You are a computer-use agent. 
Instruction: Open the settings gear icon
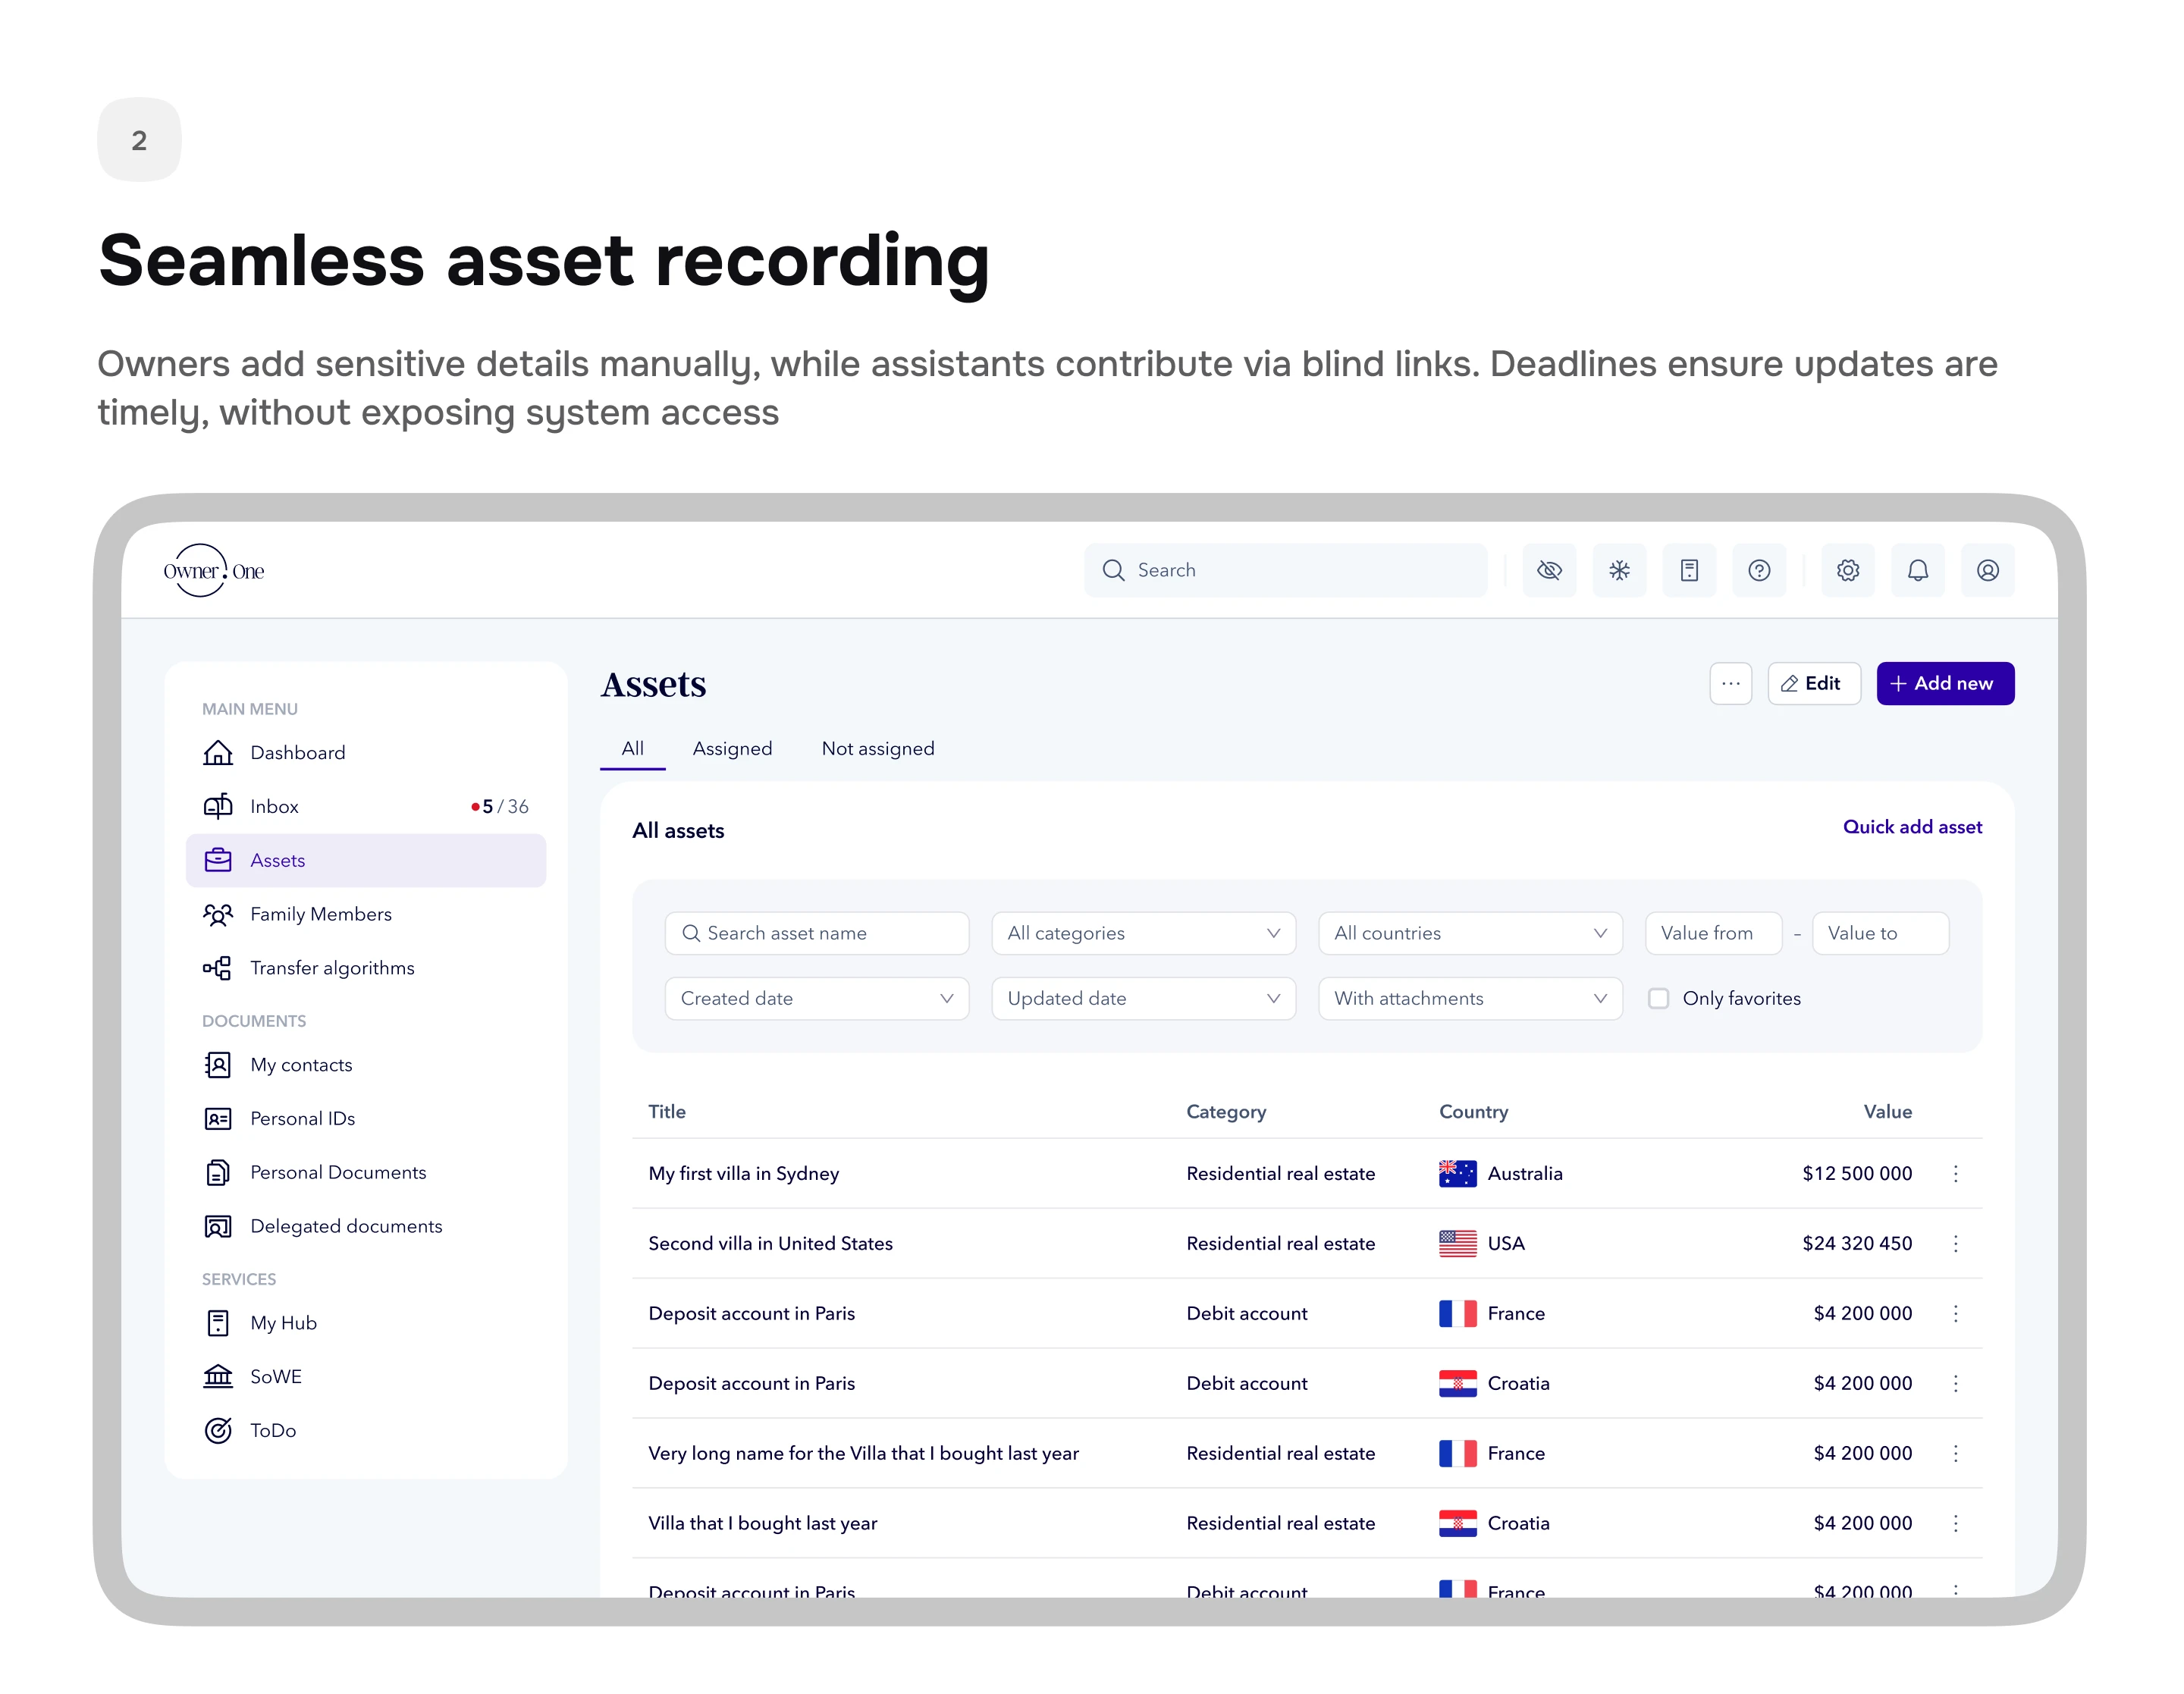(x=1847, y=570)
